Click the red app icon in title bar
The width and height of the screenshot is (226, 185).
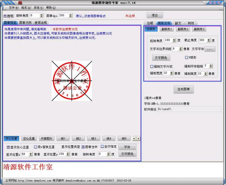click(x=15, y=2)
